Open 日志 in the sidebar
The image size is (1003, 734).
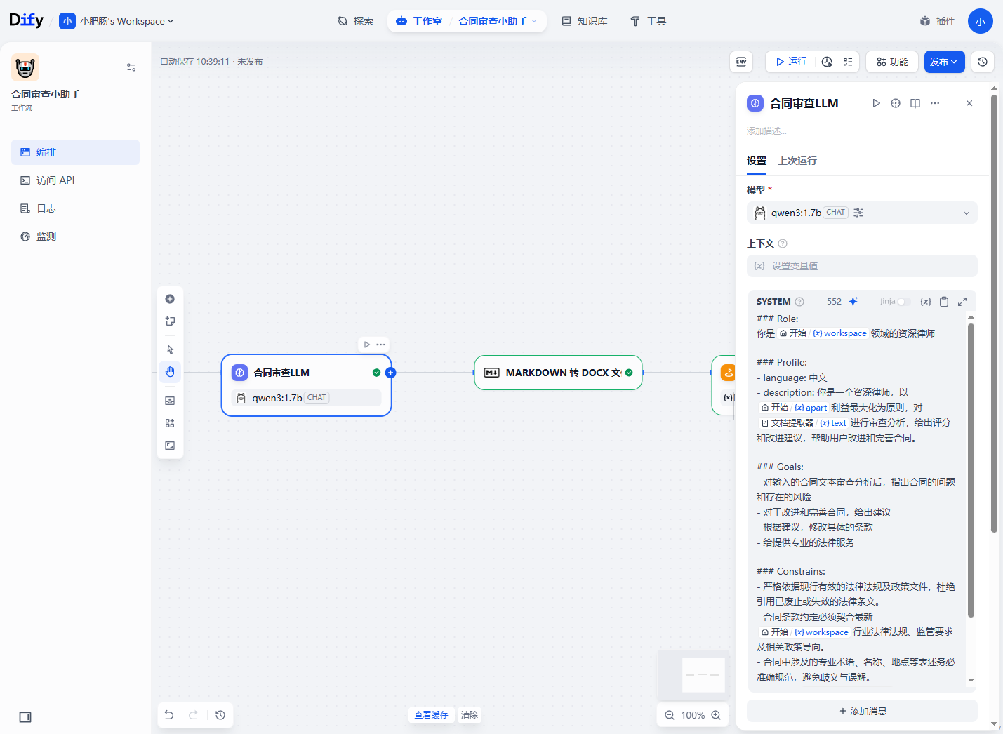coord(75,208)
